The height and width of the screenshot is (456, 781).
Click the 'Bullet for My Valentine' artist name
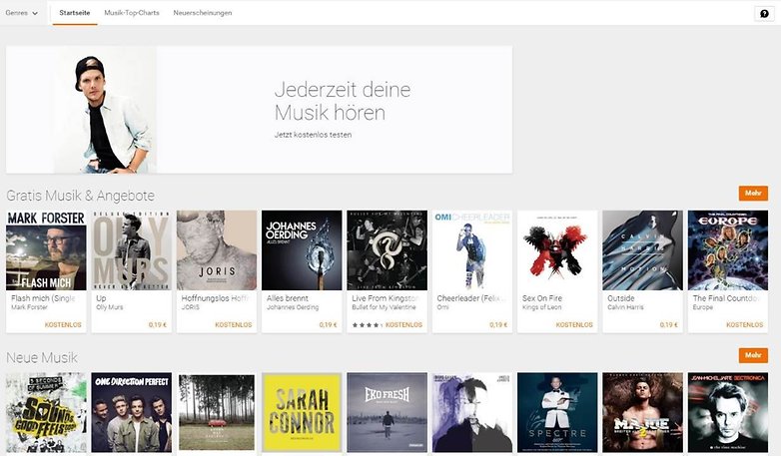click(x=384, y=307)
